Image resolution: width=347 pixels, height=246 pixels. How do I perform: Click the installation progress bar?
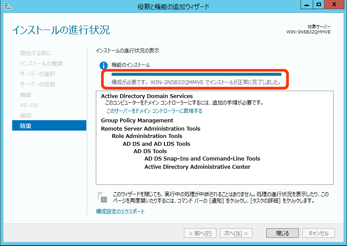tap(196, 74)
